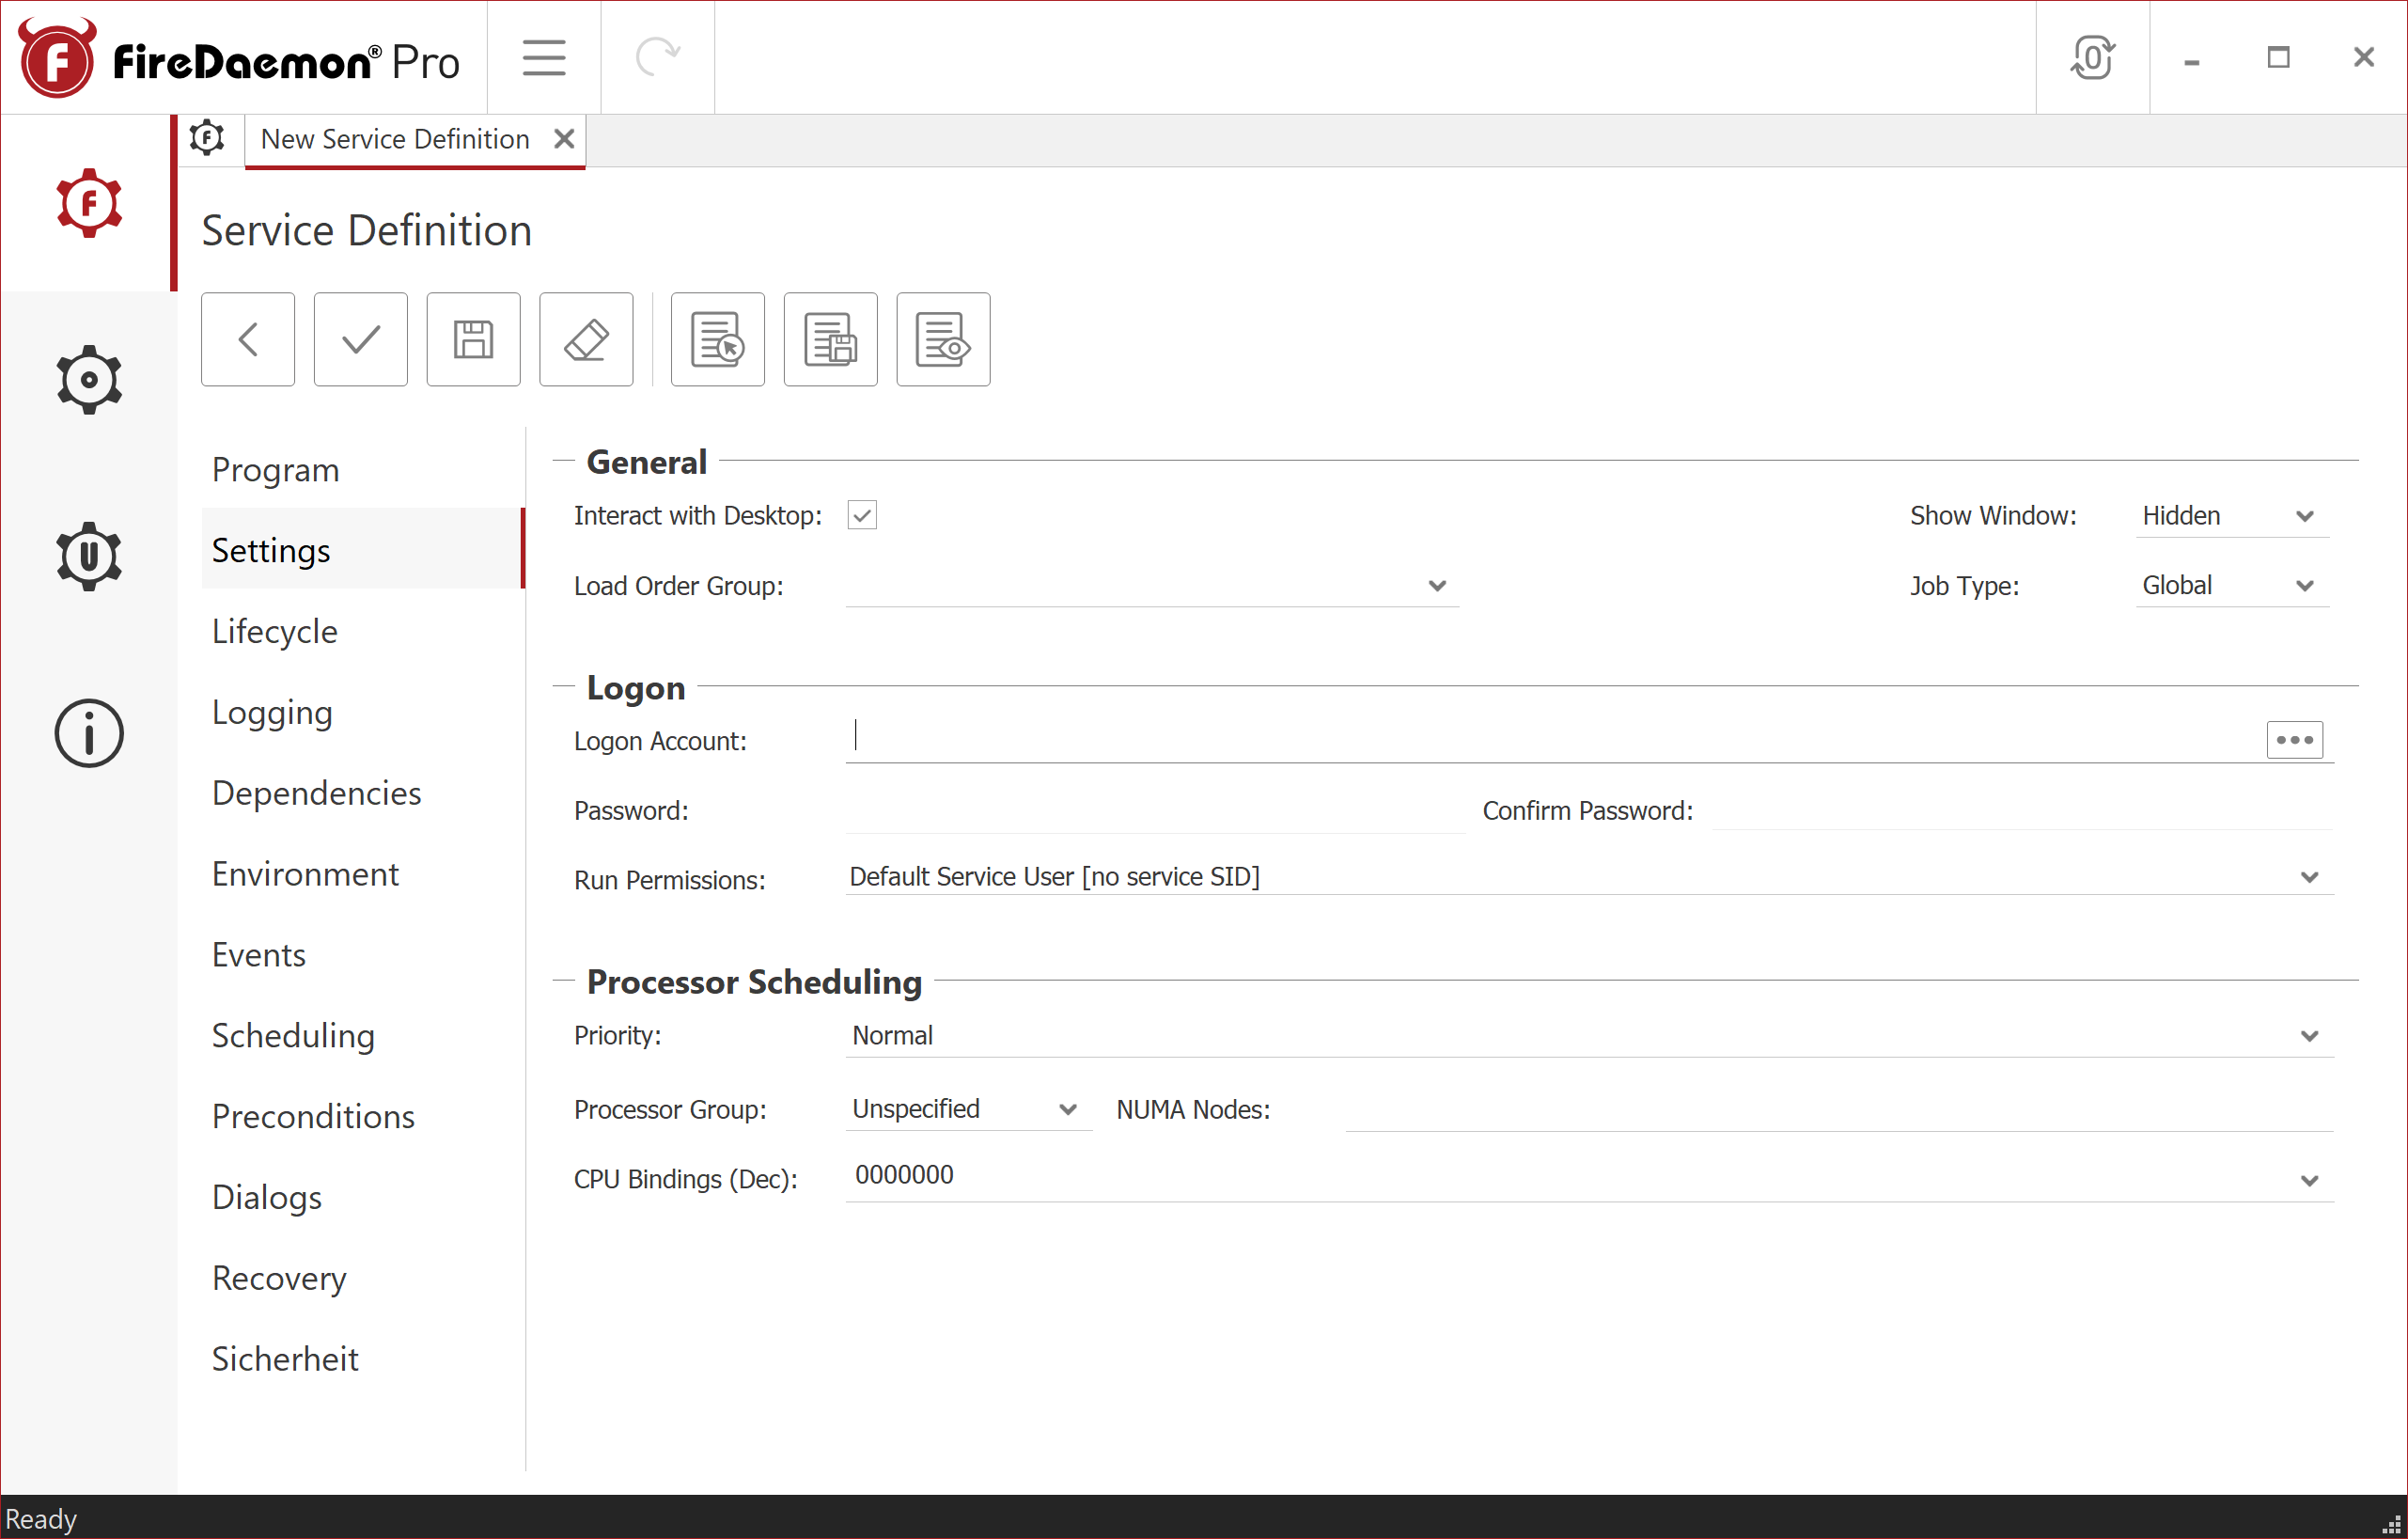Browse logon accounts with the ellipsis button

[2293, 740]
